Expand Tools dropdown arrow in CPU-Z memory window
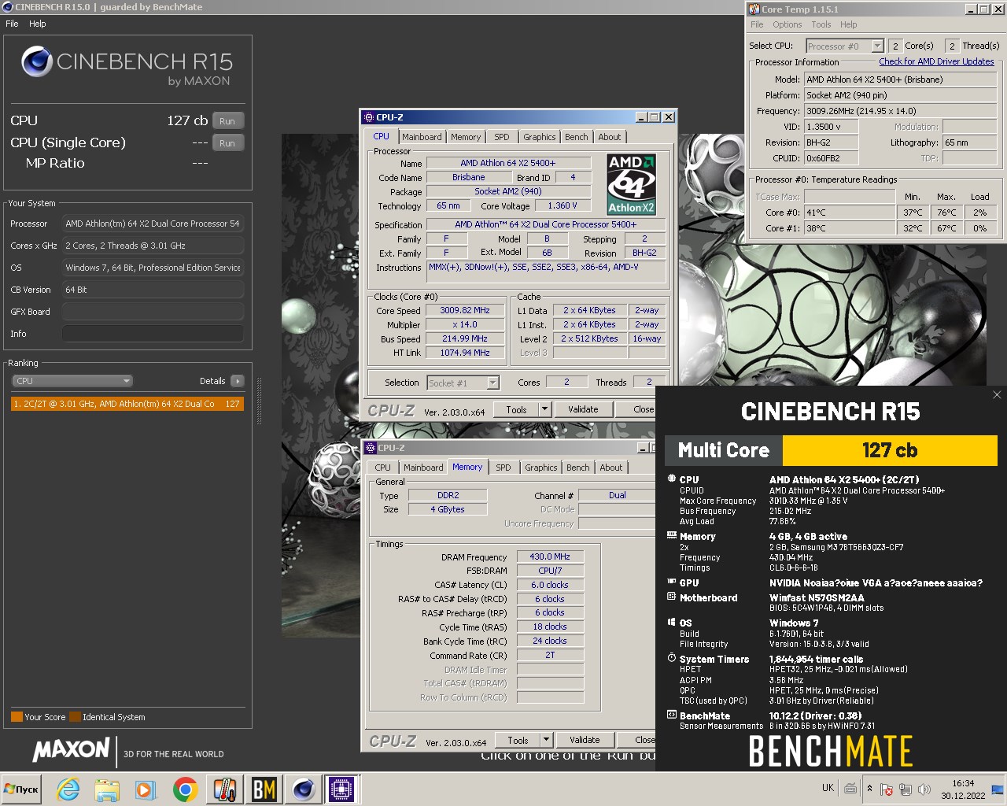The image size is (1007, 806). click(x=546, y=740)
